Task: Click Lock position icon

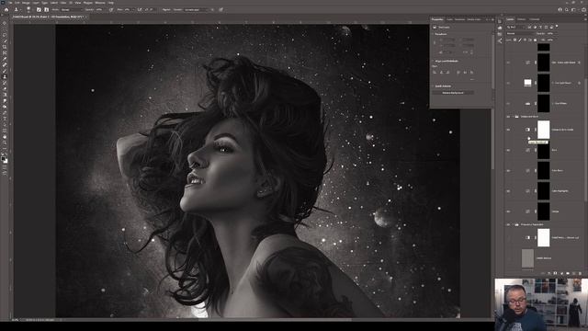Action: [525, 40]
